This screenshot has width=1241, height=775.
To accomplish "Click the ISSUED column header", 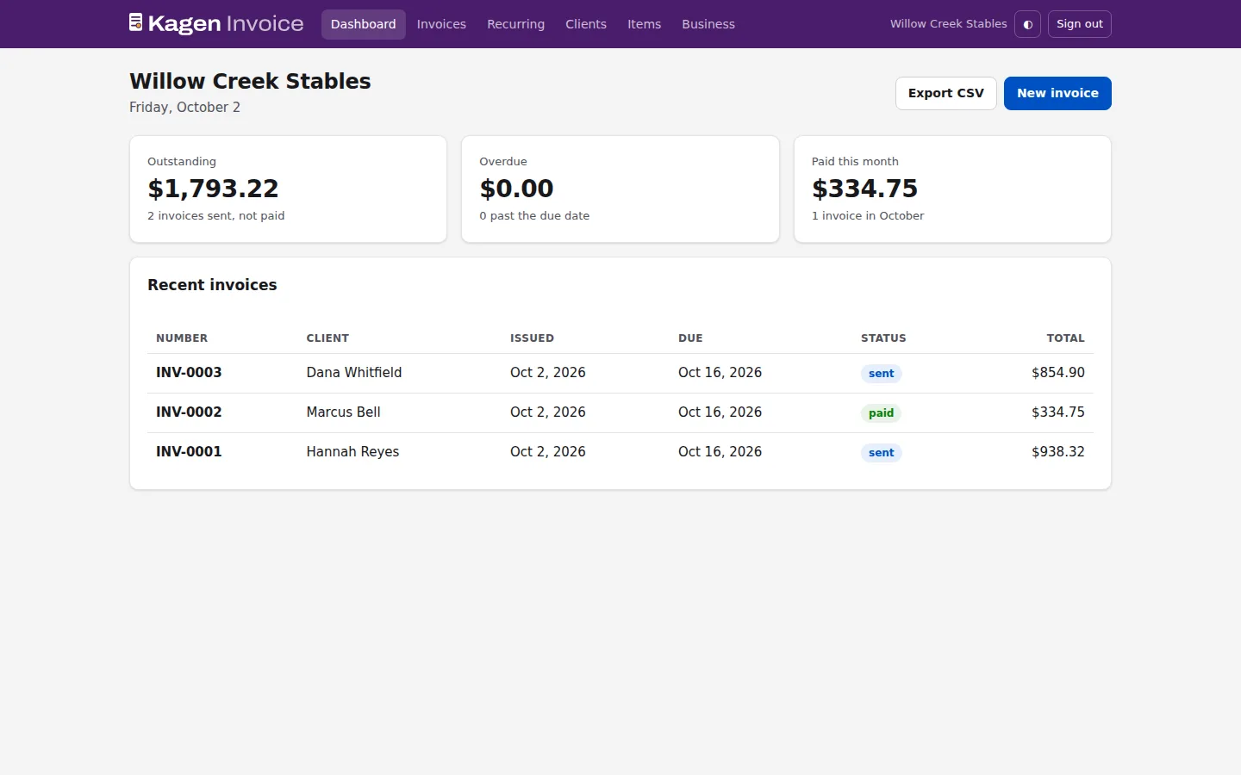I will coord(532,338).
